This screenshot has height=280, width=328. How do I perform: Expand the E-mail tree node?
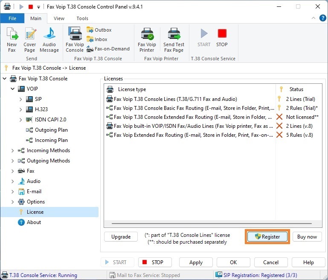point(12,192)
